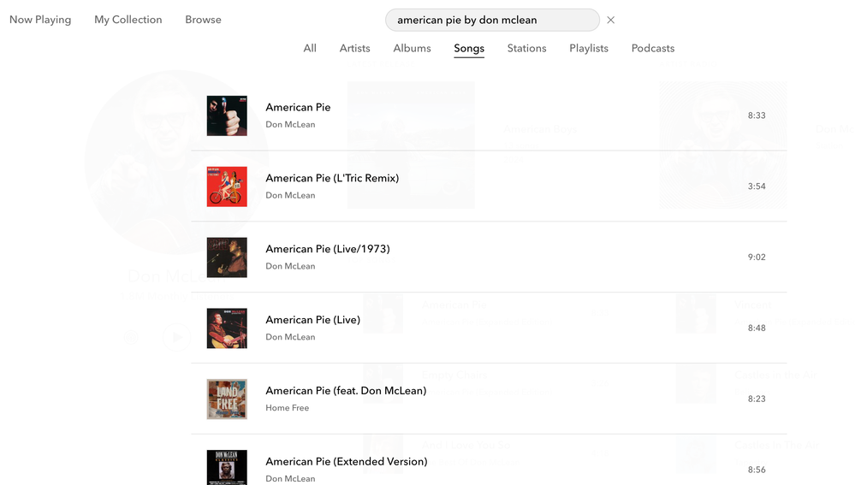Image resolution: width=855 pixels, height=485 pixels.
Task: Open the Artists tab
Action: pyautogui.click(x=354, y=49)
